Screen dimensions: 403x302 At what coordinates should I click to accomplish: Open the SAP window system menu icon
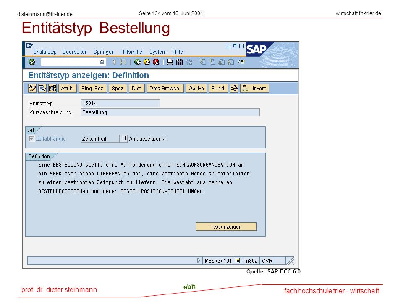(29, 45)
